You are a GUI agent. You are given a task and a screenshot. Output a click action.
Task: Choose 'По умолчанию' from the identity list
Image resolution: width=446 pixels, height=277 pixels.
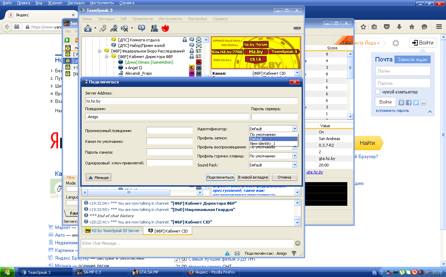coord(273,135)
